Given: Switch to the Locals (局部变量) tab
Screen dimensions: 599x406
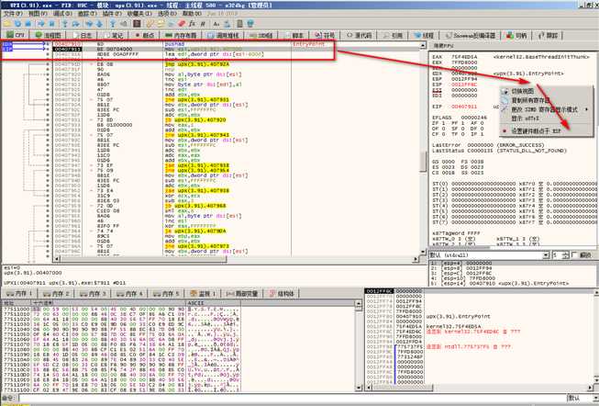Looking at the screenshot, I should click(242, 294).
